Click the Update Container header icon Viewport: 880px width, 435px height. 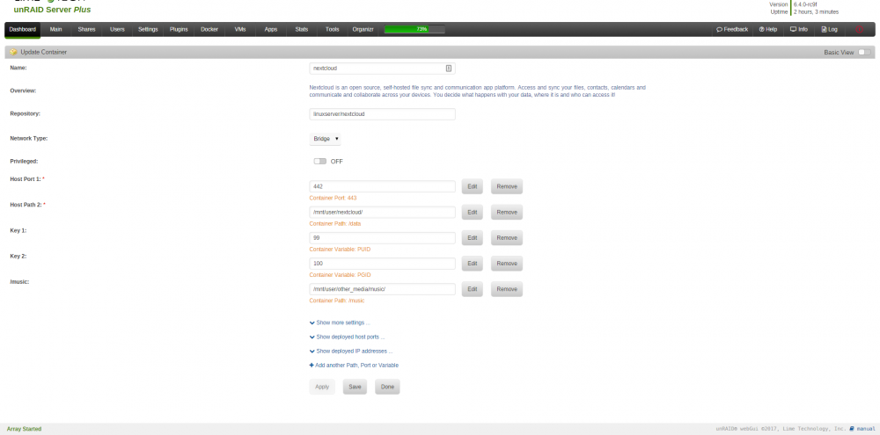coord(13,52)
